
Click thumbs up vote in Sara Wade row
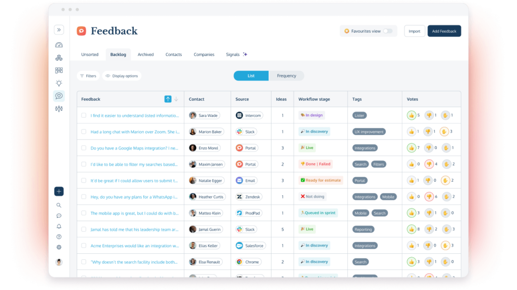[x=411, y=115]
